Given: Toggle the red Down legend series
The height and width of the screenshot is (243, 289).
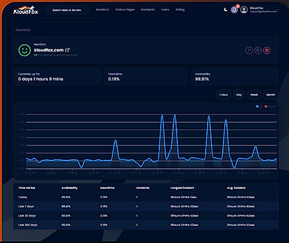Looking at the screenshot, I should coord(270,106).
